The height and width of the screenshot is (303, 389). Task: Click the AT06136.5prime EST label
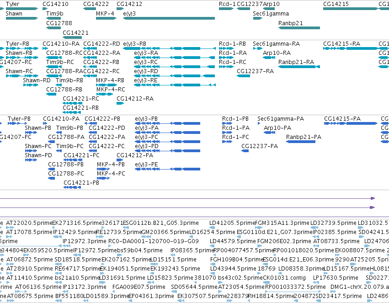(x=38, y=287)
